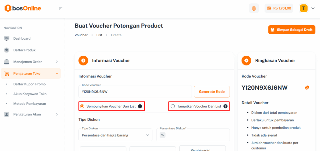320x151 pixels.
Task: Expand the Pengaturan Akun menu
Action: pyautogui.click(x=57, y=114)
